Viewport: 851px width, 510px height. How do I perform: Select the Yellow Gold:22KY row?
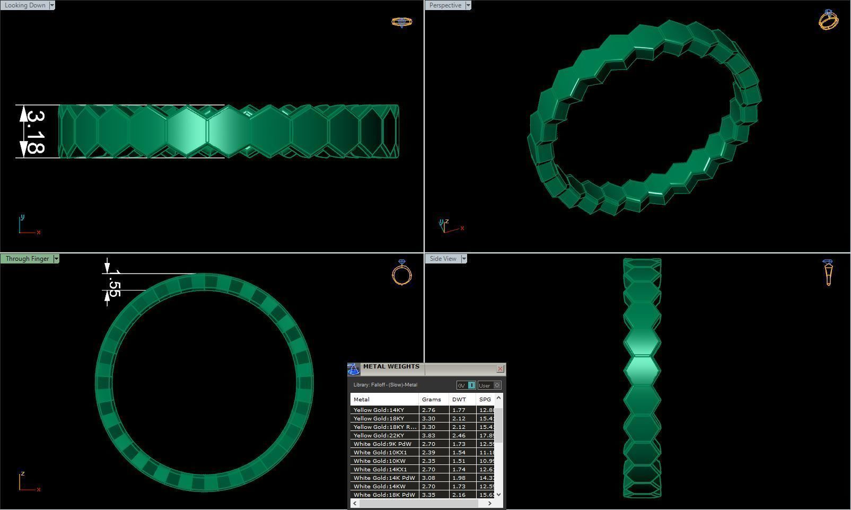click(x=422, y=435)
